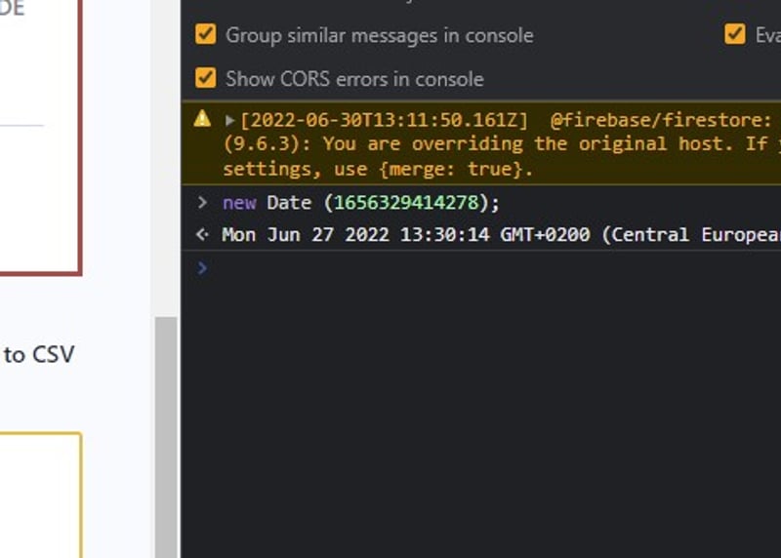The image size is (781, 558).
Task: Expand the Firebase warning message triangle
Action: coord(229,120)
